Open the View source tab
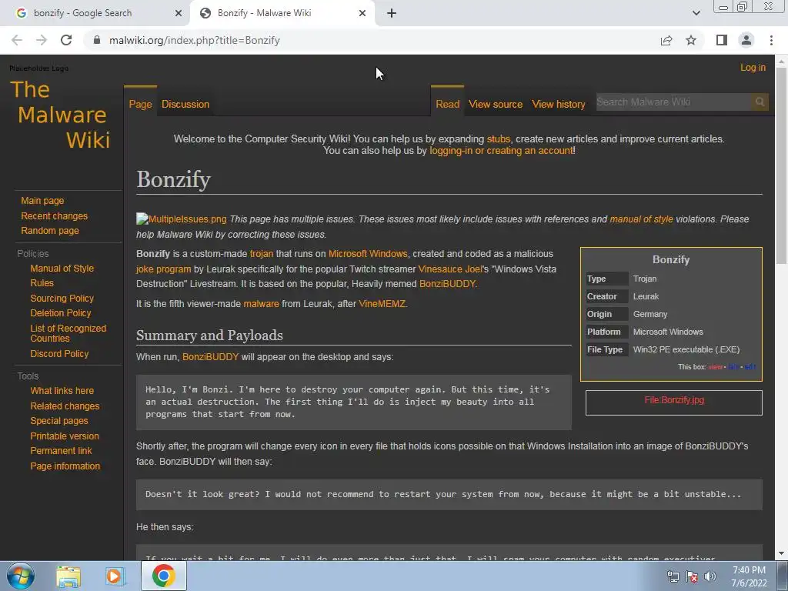This screenshot has width=788, height=591. (496, 104)
